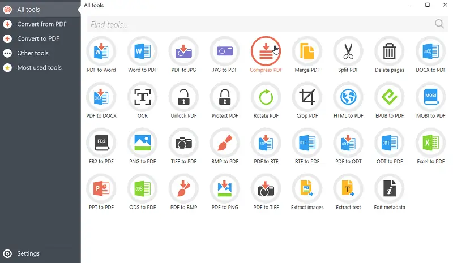Maximize the application window
Viewport: 453px width, 263px height.
tap(428, 5)
